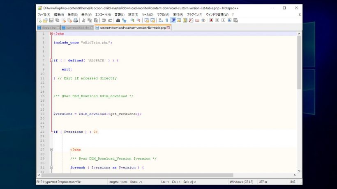This screenshot has height=189, width=337.
Task: Play back the recorded macro icon
Action: coord(223,20)
